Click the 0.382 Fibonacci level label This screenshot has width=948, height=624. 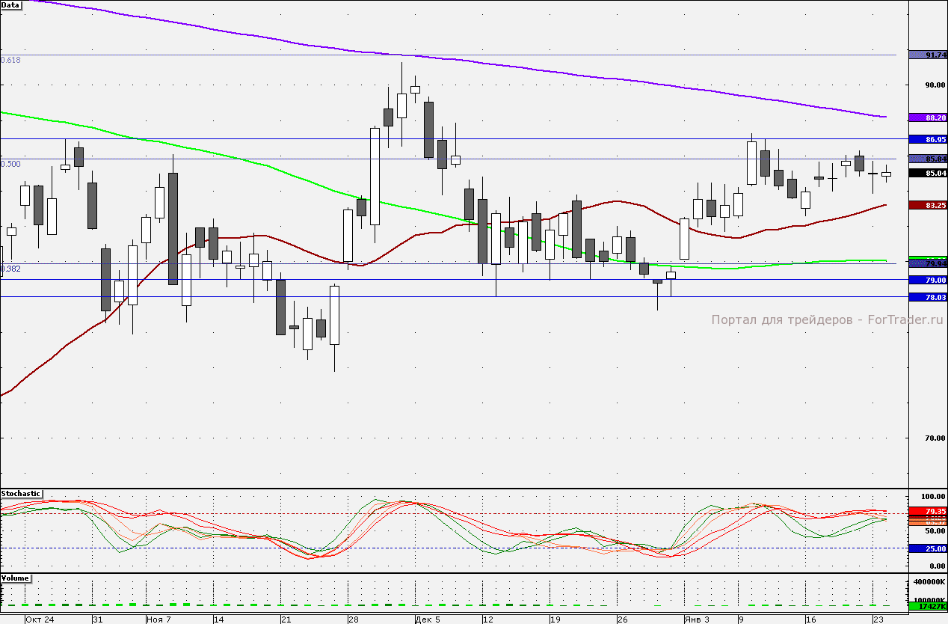tap(10, 269)
